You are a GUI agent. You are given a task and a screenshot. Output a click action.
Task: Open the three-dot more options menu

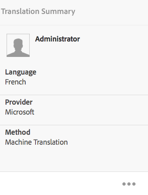129,184
